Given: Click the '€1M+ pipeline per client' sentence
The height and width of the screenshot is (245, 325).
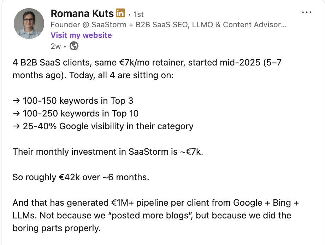Looking at the screenshot, I should (x=141, y=203).
